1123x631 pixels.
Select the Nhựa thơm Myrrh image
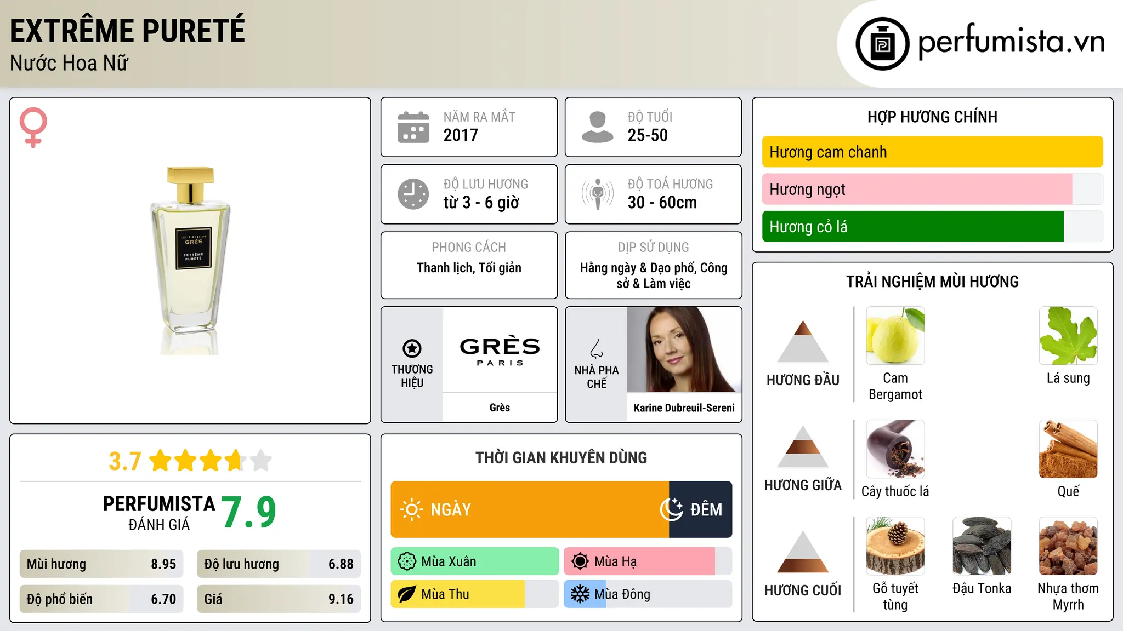point(1068,546)
